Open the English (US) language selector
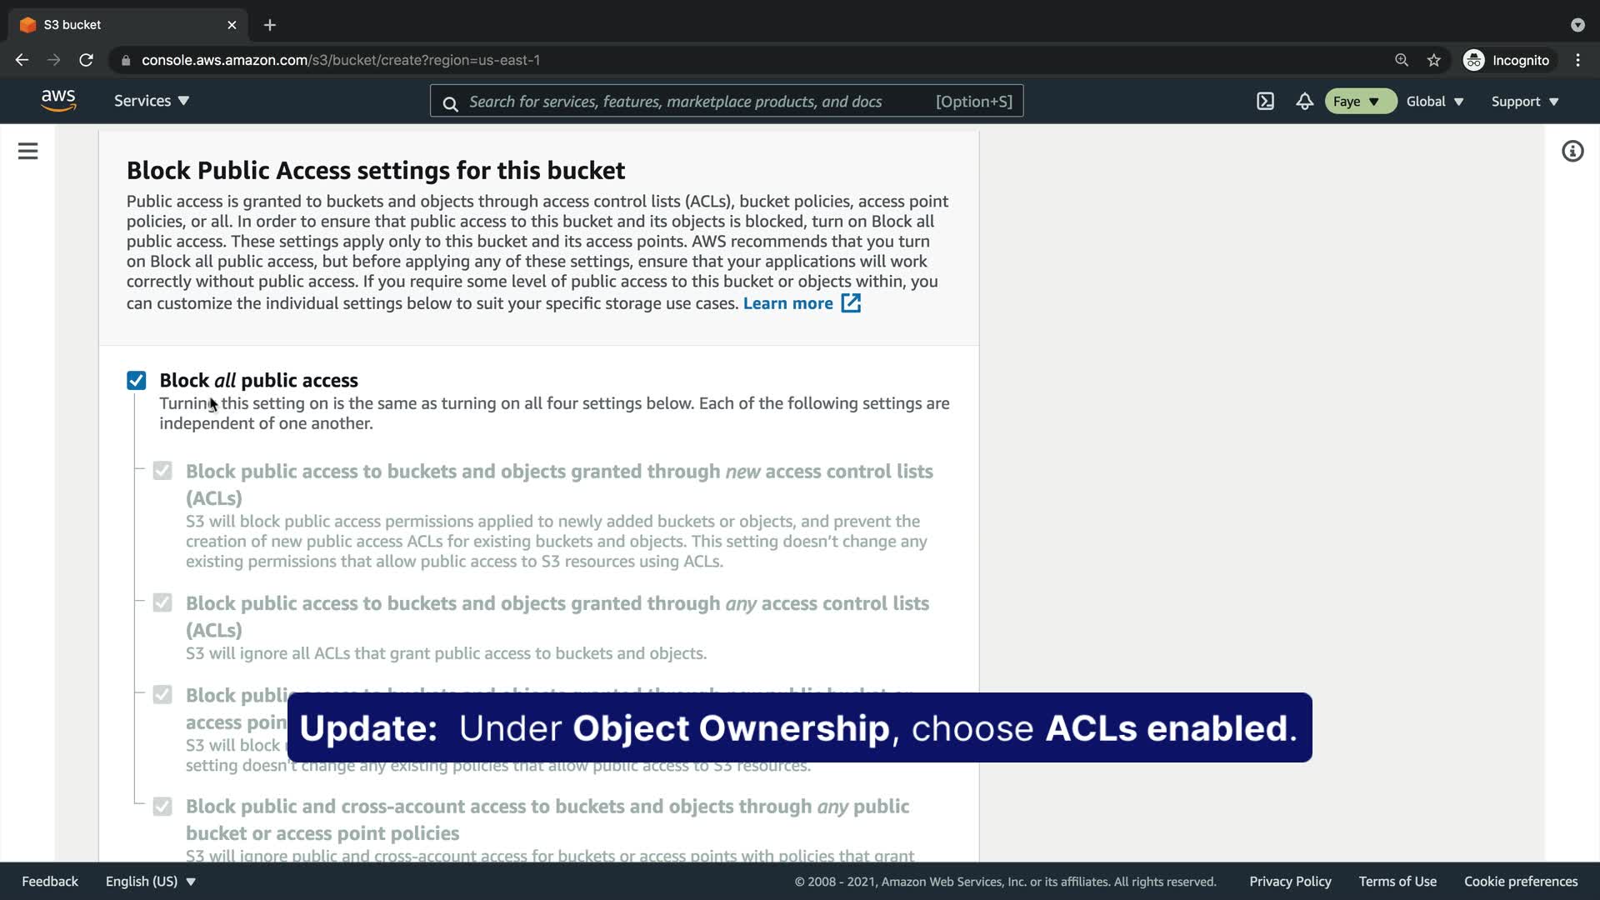The image size is (1600, 900). [x=150, y=882]
